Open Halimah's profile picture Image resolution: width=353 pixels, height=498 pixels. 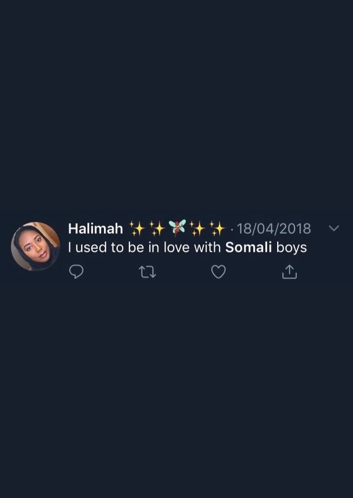35,246
